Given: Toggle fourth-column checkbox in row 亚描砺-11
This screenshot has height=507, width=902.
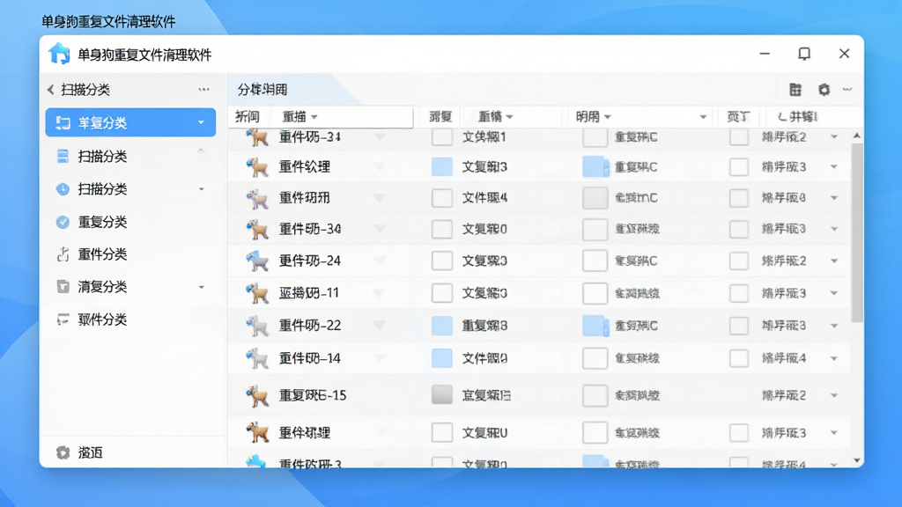Looking at the screenshot, I should coord(739,293).
